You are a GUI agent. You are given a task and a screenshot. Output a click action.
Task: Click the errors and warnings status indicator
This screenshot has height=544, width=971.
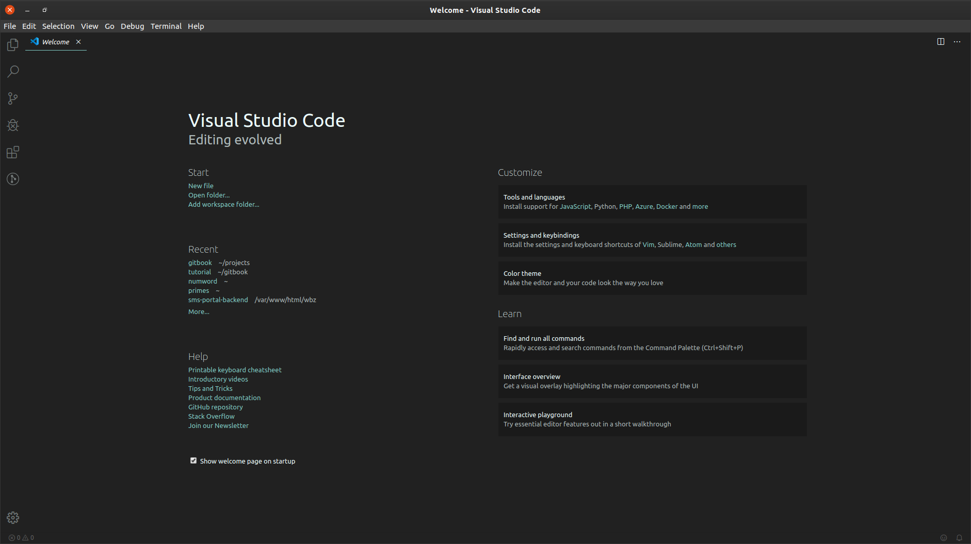pos(21,537)
